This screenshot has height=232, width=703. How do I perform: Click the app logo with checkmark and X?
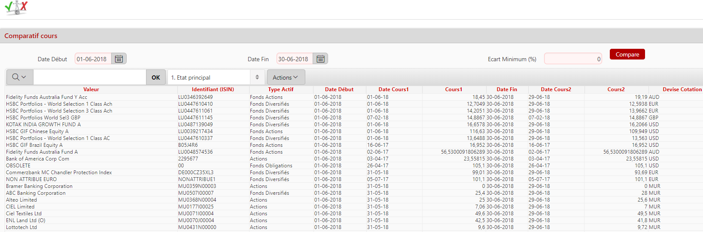(16, 8)
